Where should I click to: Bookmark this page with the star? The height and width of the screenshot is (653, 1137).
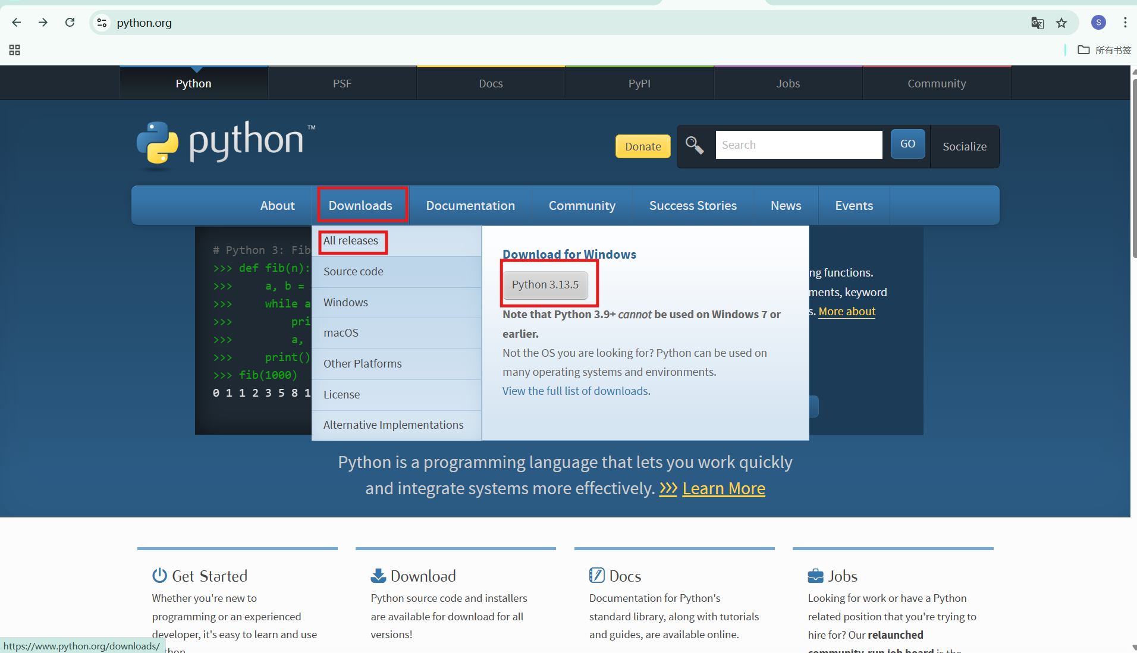[1061, 23]
